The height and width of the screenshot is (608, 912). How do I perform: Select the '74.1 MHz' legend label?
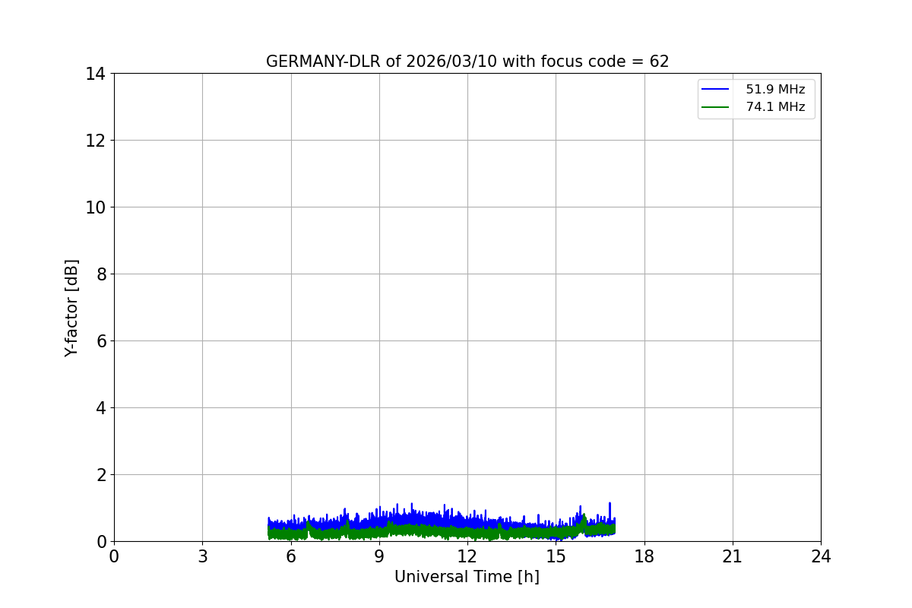click(775, 107)
